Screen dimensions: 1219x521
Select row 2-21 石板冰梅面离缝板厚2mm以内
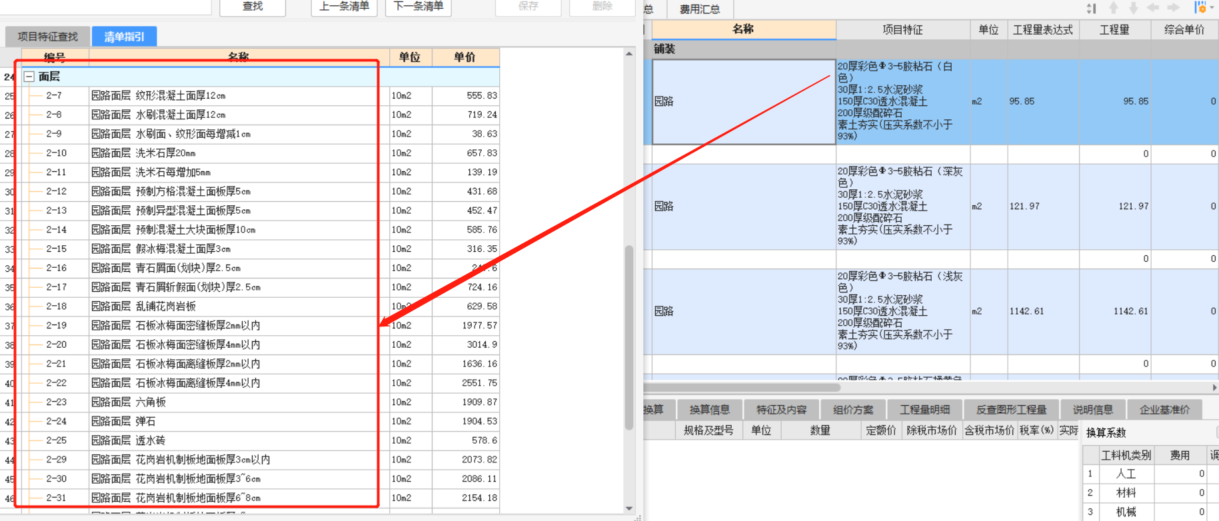tap(261, 364)
